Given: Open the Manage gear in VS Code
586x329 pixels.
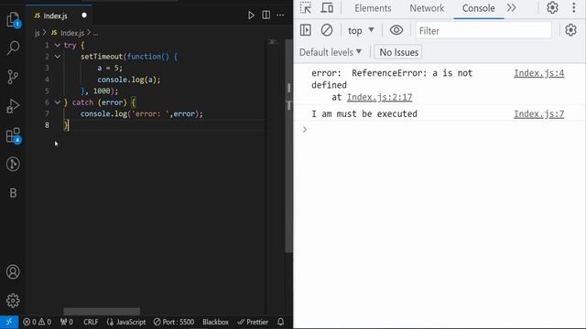Looking at the screenshot, I should (13, 301).
